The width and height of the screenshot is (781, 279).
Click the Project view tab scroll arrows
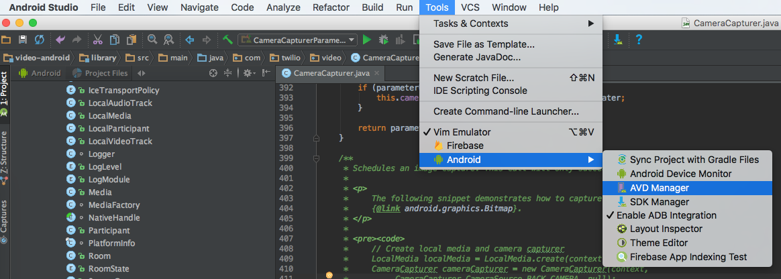pyautogui.click(x=142, y=73)
